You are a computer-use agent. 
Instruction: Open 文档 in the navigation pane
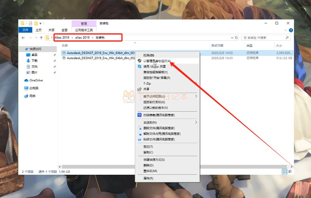tap(34, 67)
